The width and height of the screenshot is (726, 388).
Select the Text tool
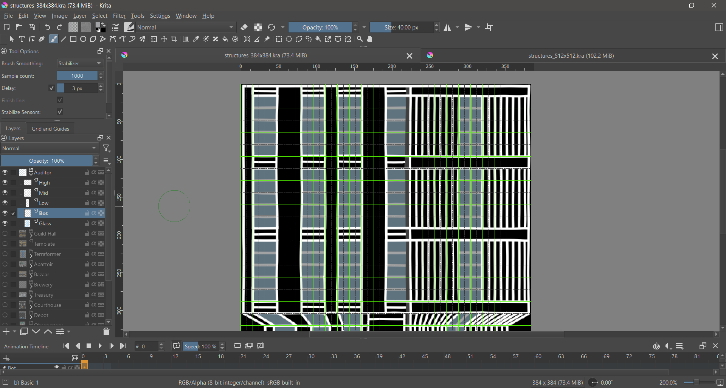[22, 39]
